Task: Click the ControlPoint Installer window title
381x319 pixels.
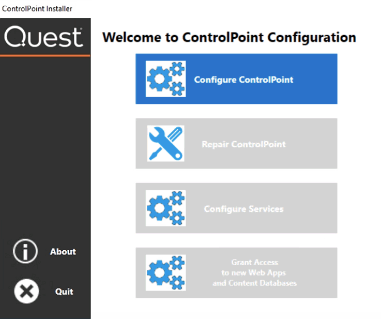Action: pyautogui.click(x=37, y=9)
